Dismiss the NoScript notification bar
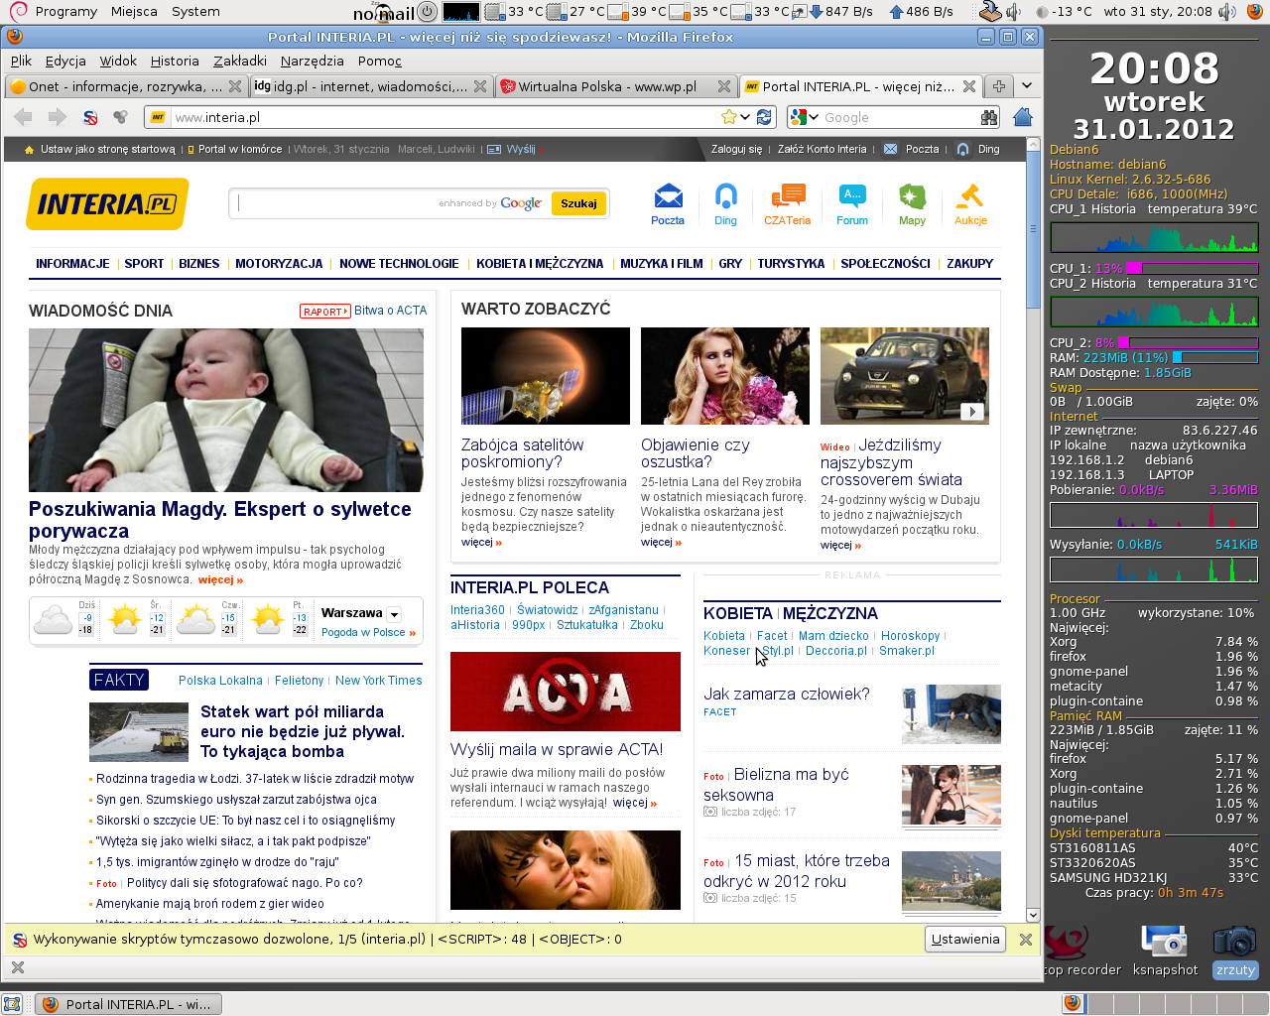 (x=1026, y=939)
